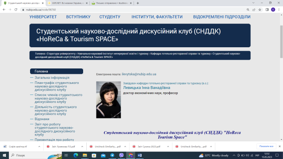Open the УНІВЕРСИТЕТ menu
Image resolution: width=283 pixels, height=159 pixels.
point(43,17)
